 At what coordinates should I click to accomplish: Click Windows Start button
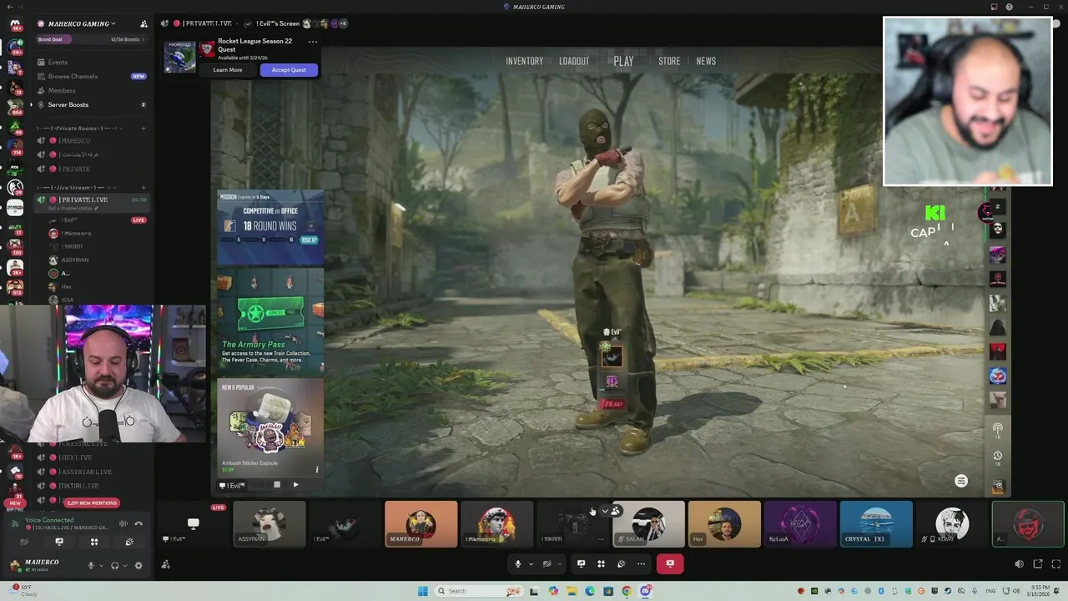(423, 591)
